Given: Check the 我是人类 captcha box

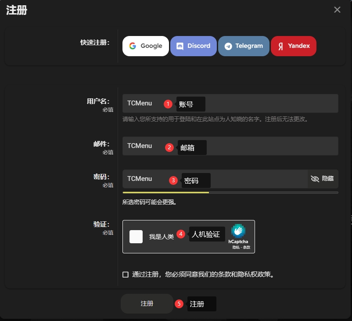Looking at the screenshot, I should (136, 237).
